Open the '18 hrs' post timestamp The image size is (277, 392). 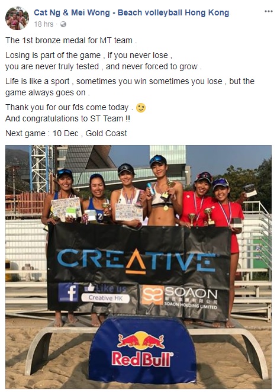[x=44, y=24]
